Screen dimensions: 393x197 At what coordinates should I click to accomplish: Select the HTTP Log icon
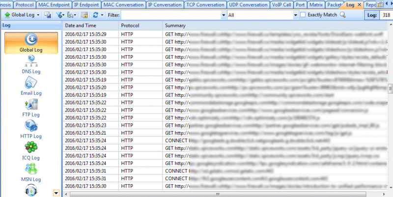(31, 129)
